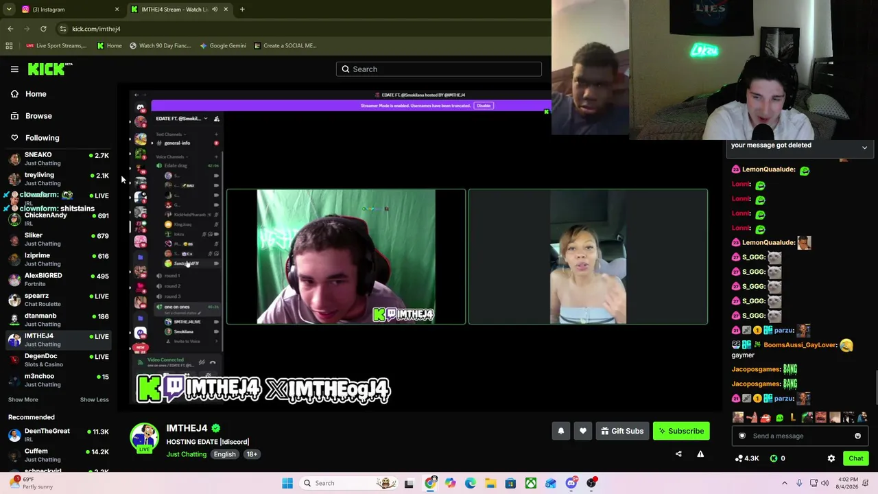Collapse following list with Show Less
Viewport: 878px width, 494px height.
(x=94, y=399)
